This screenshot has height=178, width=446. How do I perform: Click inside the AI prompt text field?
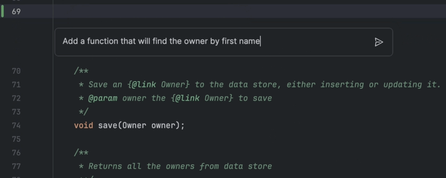pos(208,42)
